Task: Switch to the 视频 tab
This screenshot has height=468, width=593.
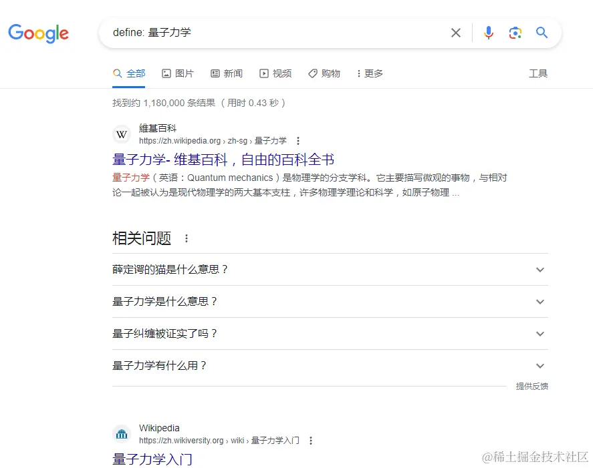Action: click(275, 73)
